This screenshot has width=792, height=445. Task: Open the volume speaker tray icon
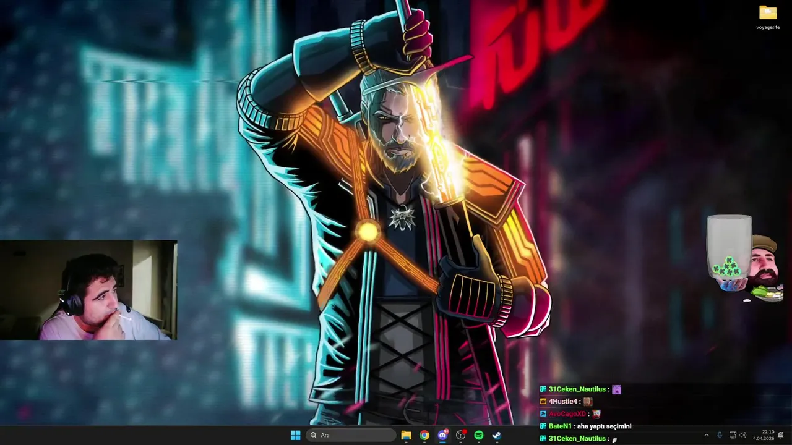click(x=742, y=435)
